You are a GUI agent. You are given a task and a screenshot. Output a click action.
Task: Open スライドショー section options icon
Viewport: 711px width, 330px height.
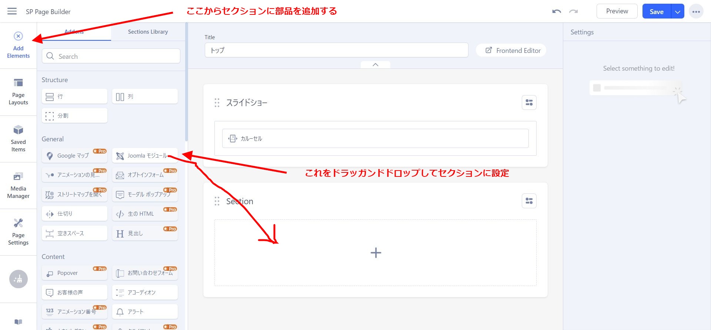pos(529,102)
